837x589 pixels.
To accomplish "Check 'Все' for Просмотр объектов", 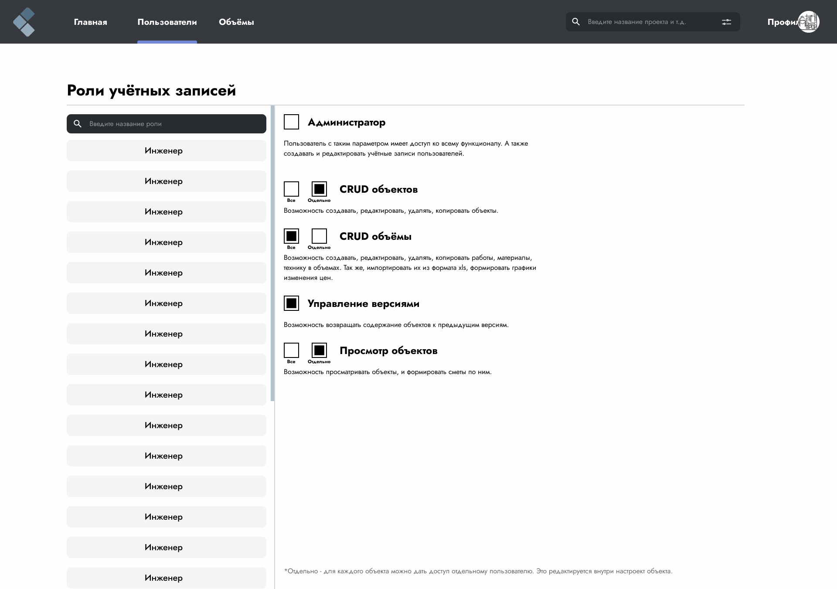I will (291, 351).
